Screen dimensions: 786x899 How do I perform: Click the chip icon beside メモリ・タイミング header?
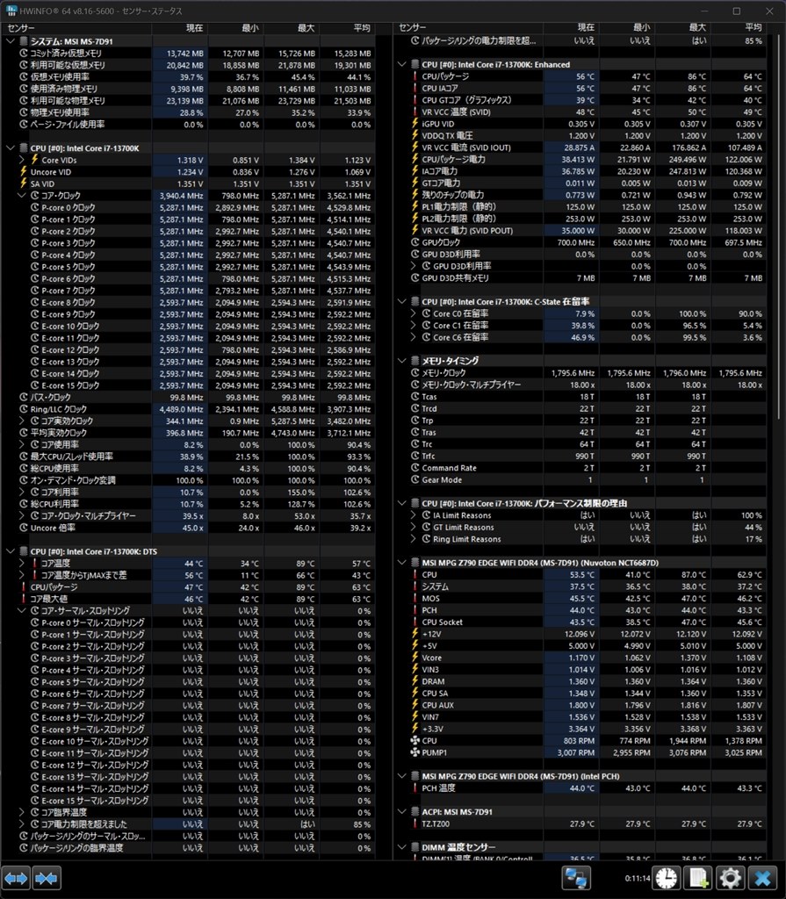[415, 361]
